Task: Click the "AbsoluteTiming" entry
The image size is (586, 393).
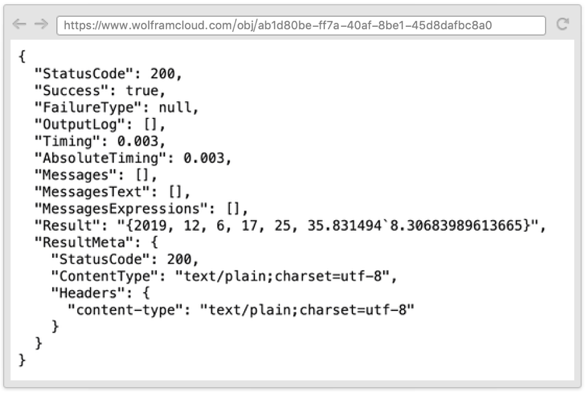Action: [133, 158]
